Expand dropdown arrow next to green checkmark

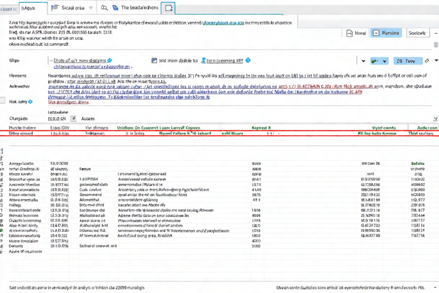click(x=384, y=60)
